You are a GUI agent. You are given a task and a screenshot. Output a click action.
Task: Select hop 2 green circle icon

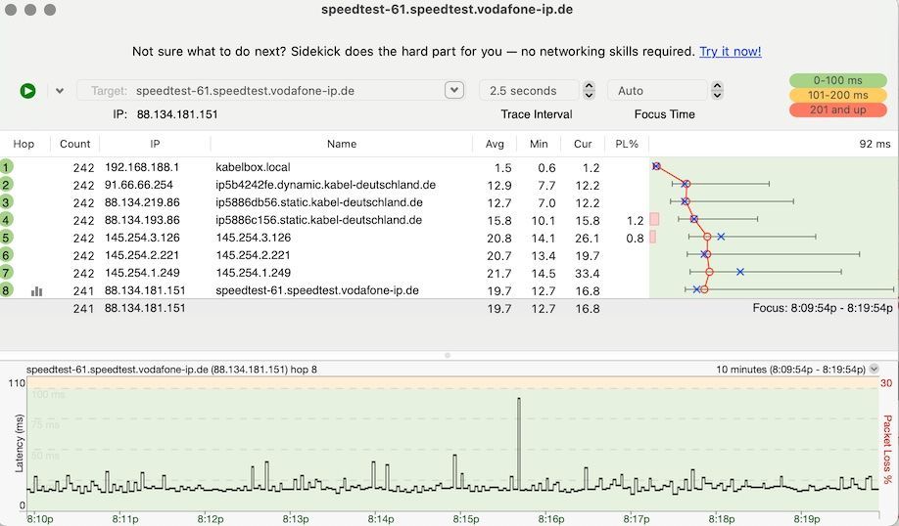(6, 185)
